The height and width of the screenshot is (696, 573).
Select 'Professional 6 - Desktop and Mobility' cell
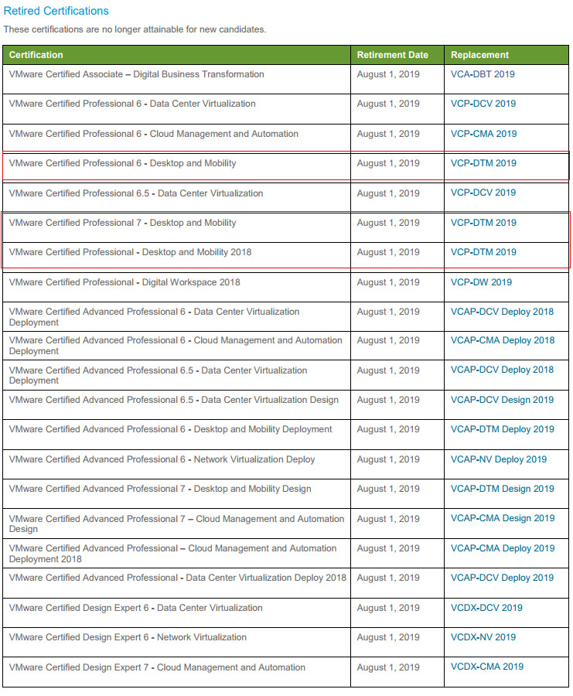(x=176, y=168)
